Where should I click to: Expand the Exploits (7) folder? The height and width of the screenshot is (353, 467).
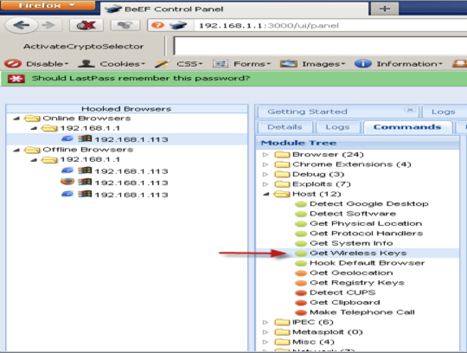pyautogui.click(x=265, y=184)
